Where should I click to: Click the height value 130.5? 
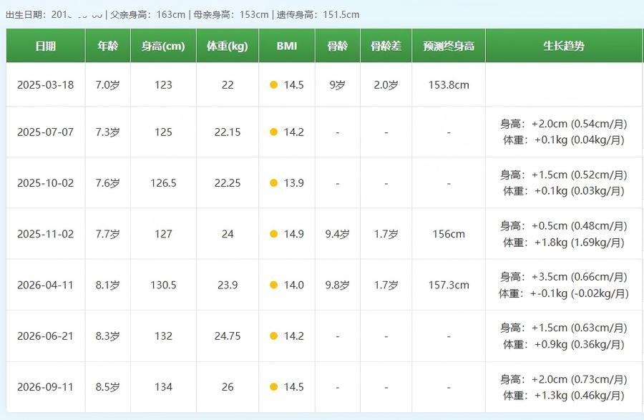click(x=163, y=285)
